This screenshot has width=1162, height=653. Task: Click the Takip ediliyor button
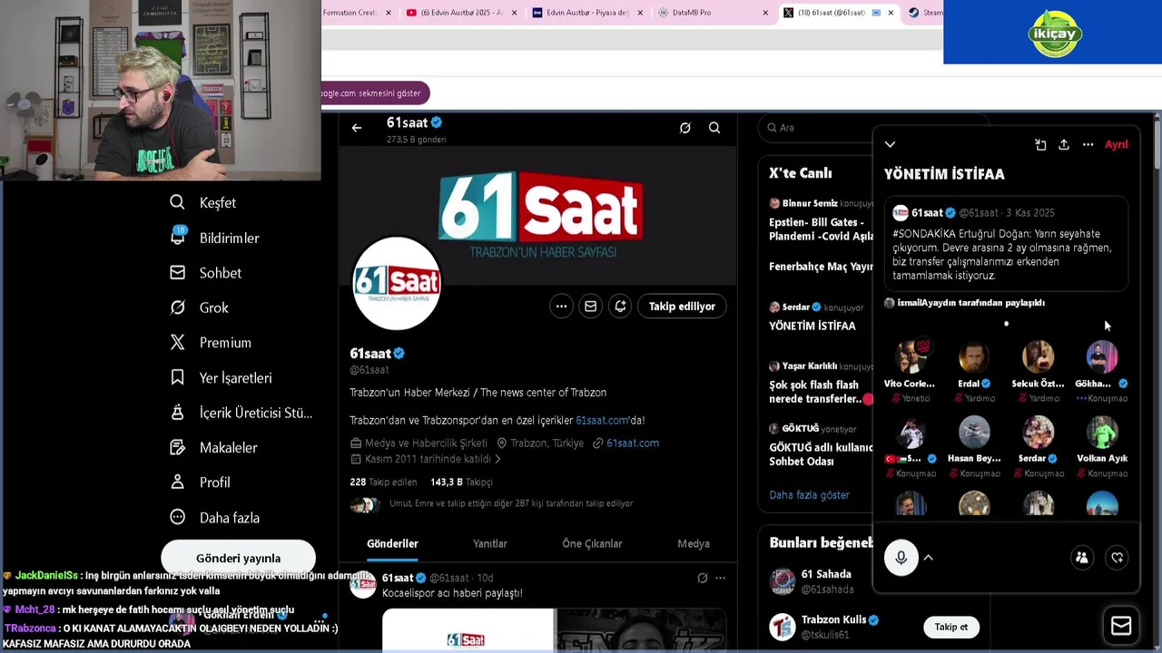coord(682,307)
